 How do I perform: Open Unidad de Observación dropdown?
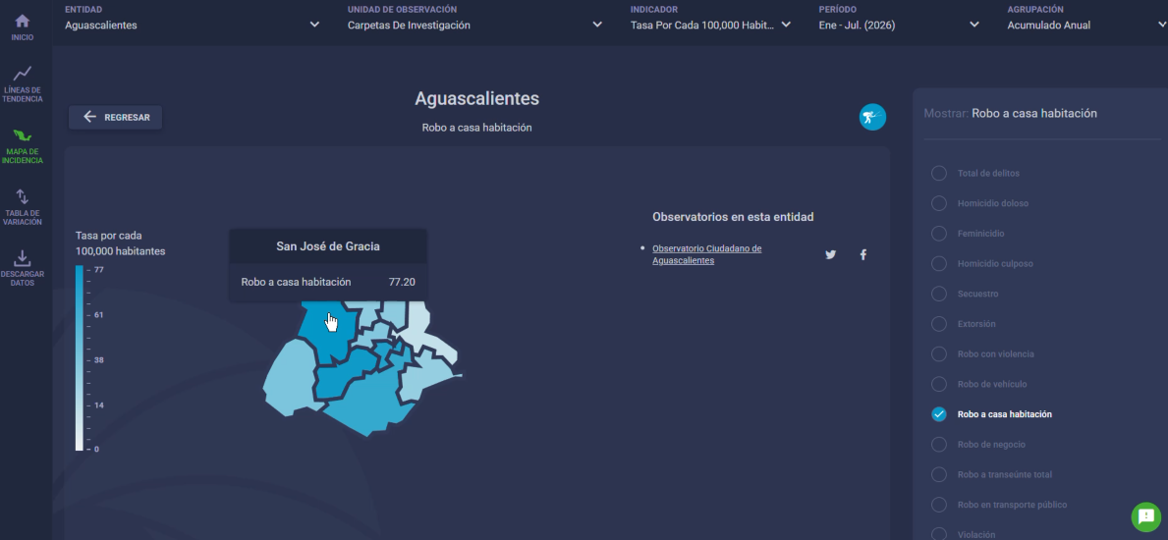(x=475, y=25)
